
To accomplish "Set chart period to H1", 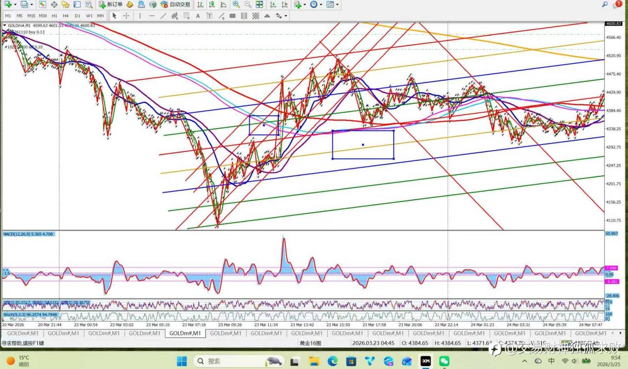I will tap(54, 16).
